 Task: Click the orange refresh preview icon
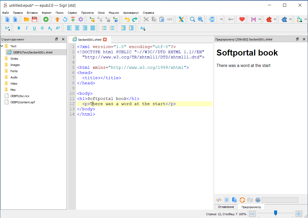(242, 200)
